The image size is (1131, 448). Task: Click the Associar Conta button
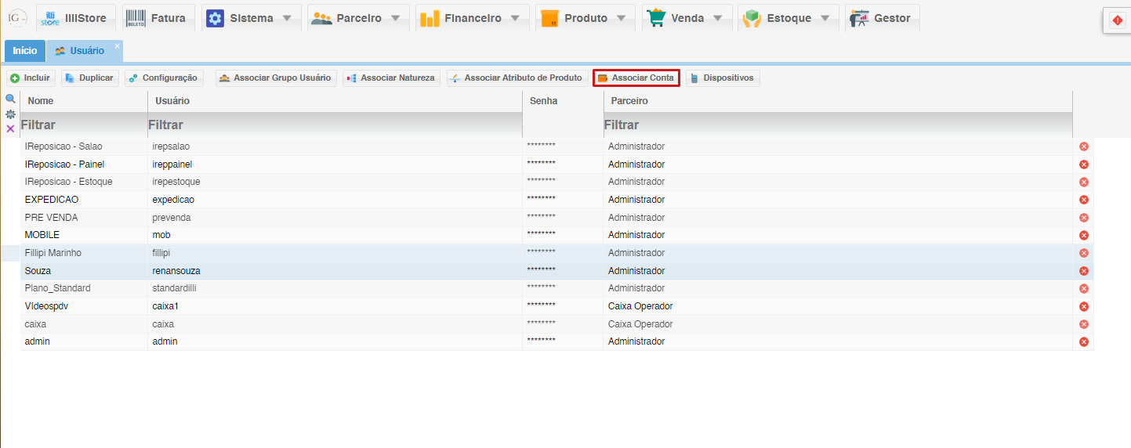pyautogui.click(x=636, y=78)
